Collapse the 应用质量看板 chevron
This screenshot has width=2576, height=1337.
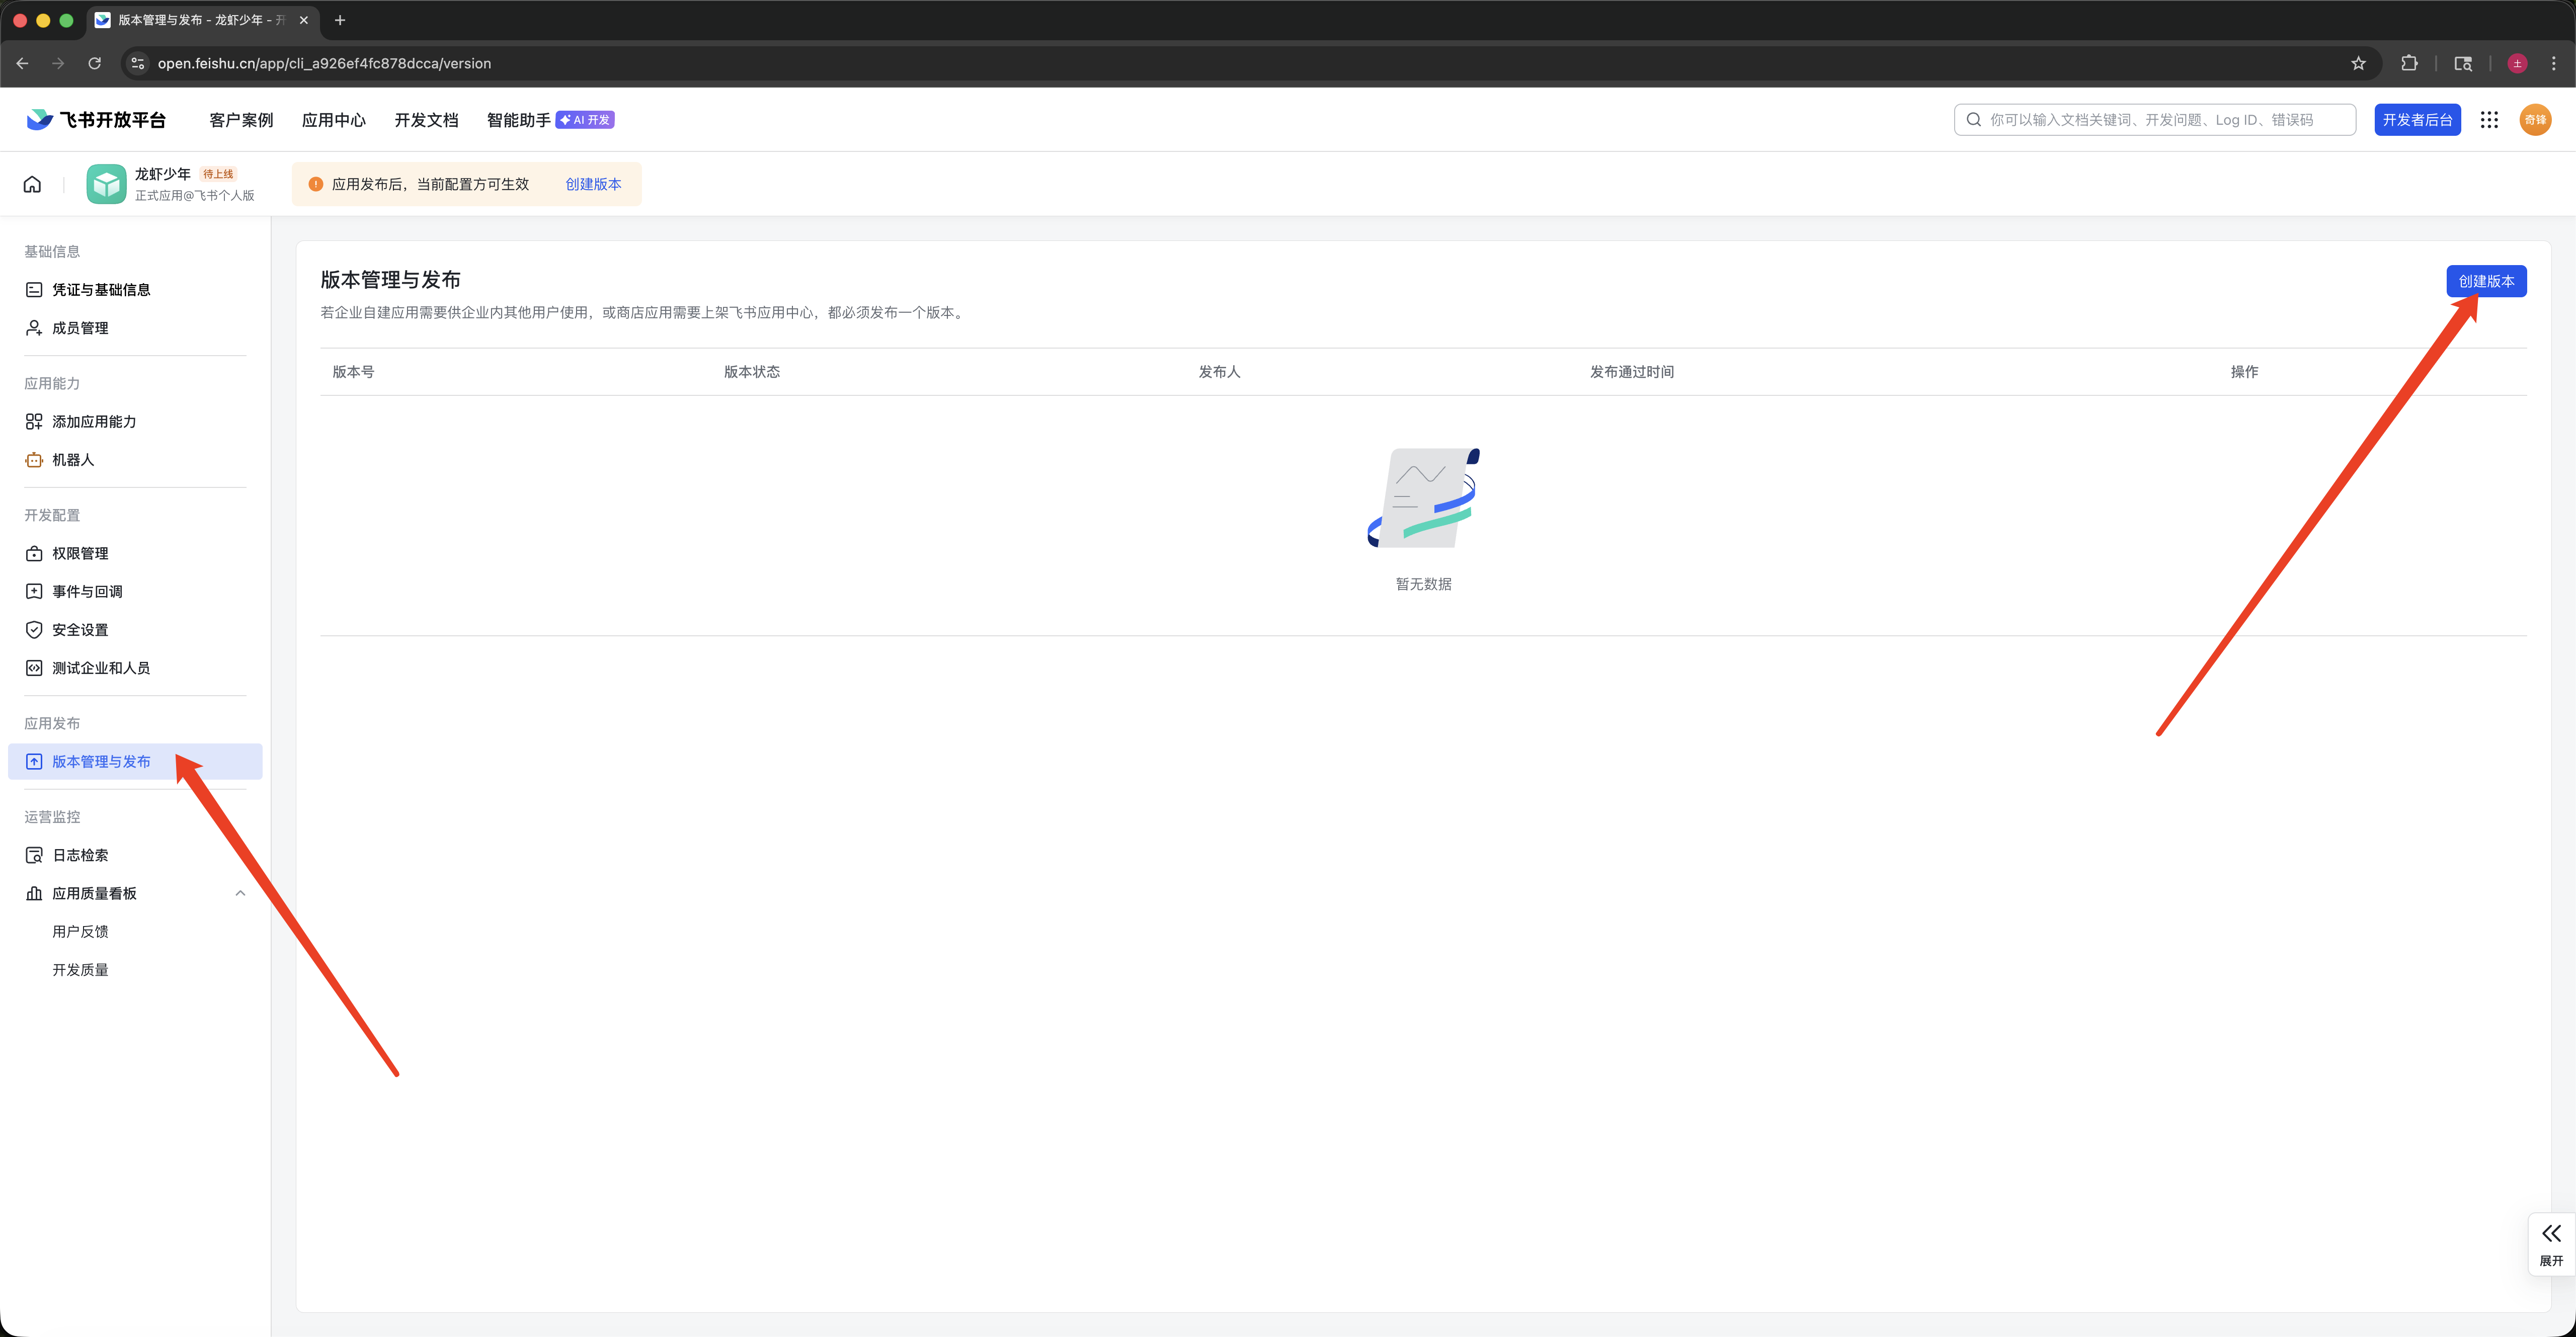point(240,893)
